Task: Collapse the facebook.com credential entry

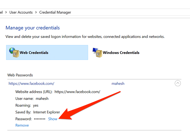Action: pos(178,83)
